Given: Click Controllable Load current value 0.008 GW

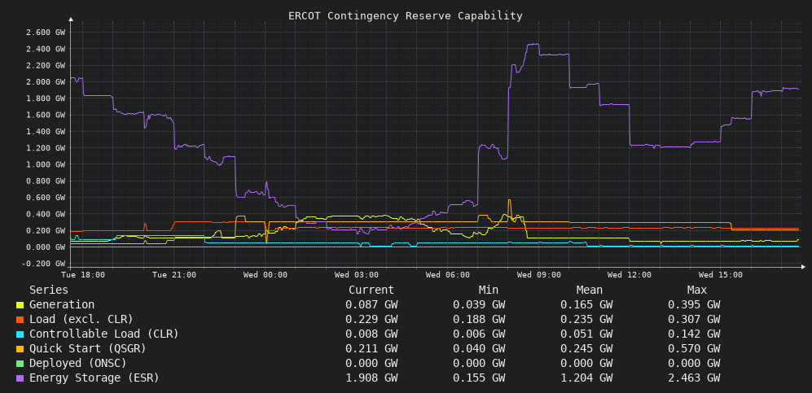Looking at the screenshot, I should point(371,334).
